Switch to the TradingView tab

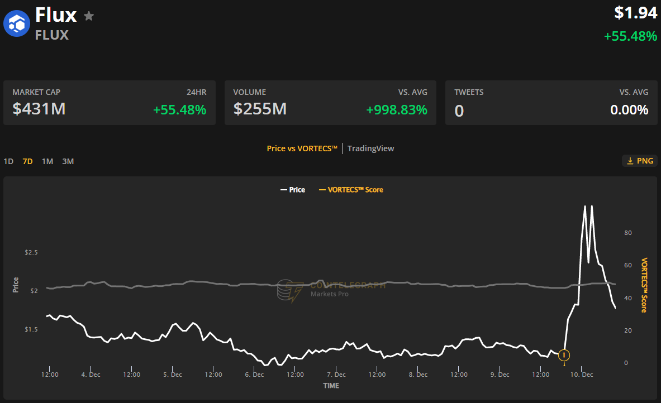pos(370,148)
